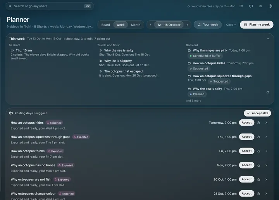This screenshot has height=200, width=279.
Task: Click scissors icon beside Why ice is slippery
Action: click(101, 61)
